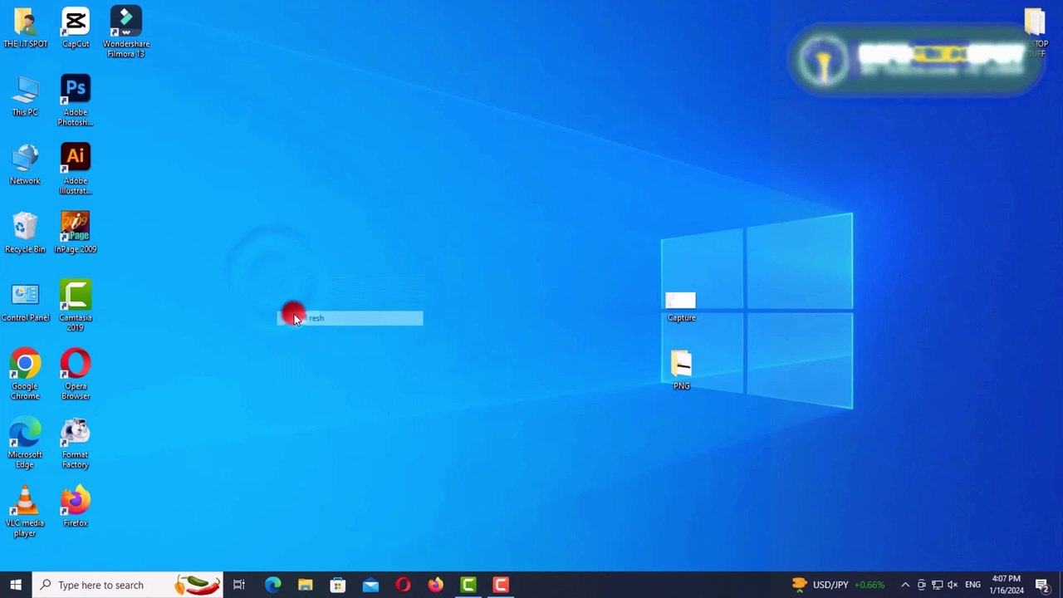Image resolution: width=1063 pixels, height=598 pixels.
Task: Open network status tray icon
Action: click(x=937, y=585)
